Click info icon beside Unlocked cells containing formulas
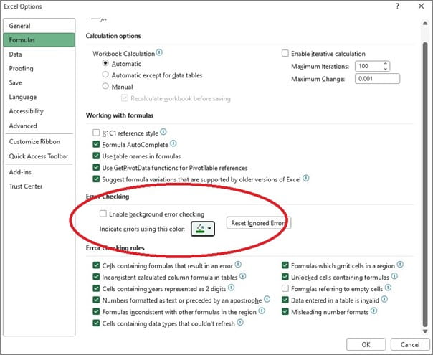The width and height of the screenshot is (433, 355). pos(394,277)
